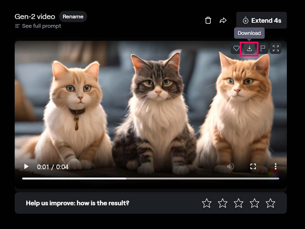The height and width of the screenshot is (229, 305).
Task: Delete the video with trash icon
Action: coord(208,20)
